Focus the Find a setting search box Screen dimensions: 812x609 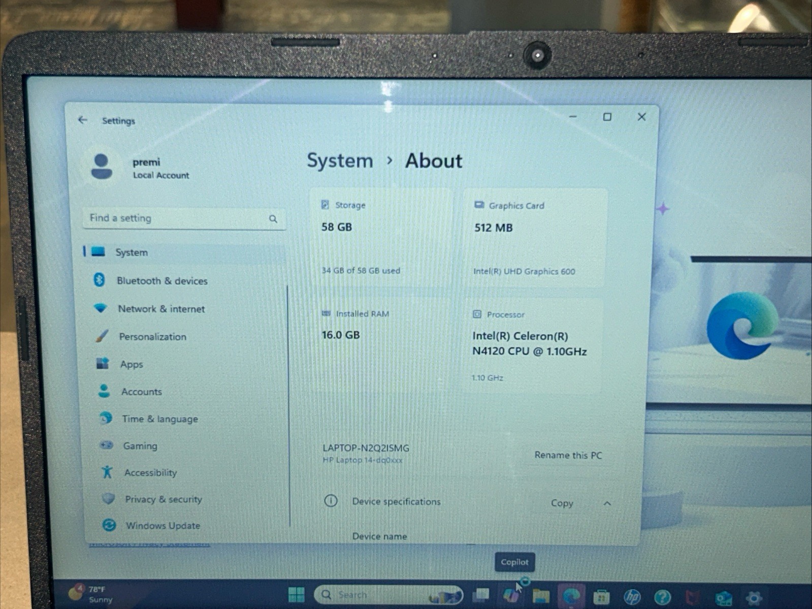click(x=184, y=218)
